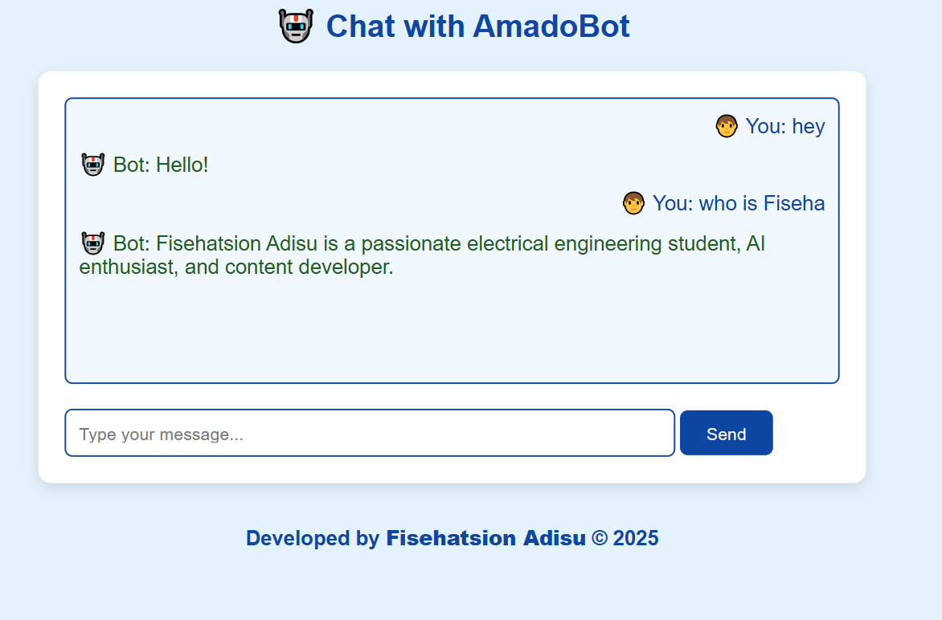This screenshot has width=942, height=620.
Task: Click the 'Type your message...' input field
Action: click(370, 433)
